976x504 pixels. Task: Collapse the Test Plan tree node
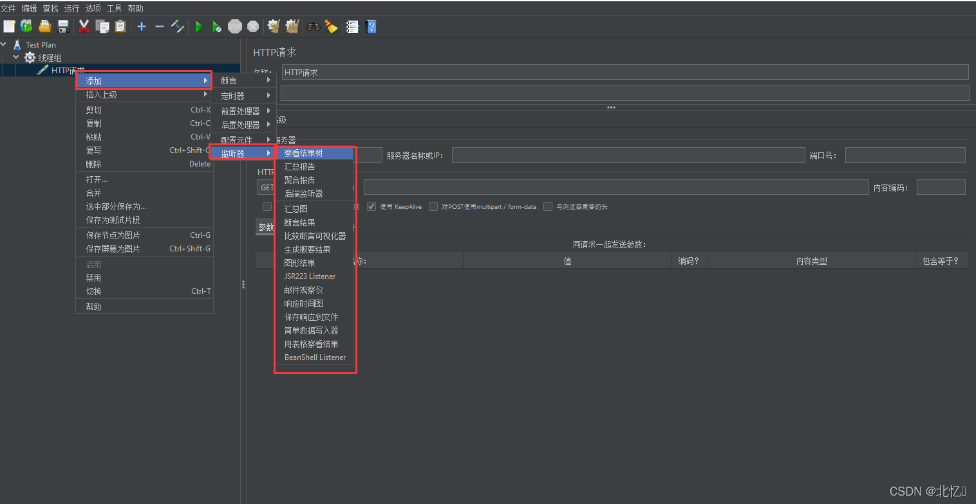5,45
